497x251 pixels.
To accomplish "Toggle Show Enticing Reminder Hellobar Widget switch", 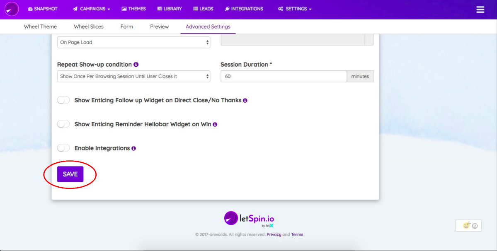I will point(63,124).
